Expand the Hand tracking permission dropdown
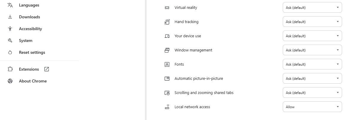The image size is (348, 120). (312, 22)
